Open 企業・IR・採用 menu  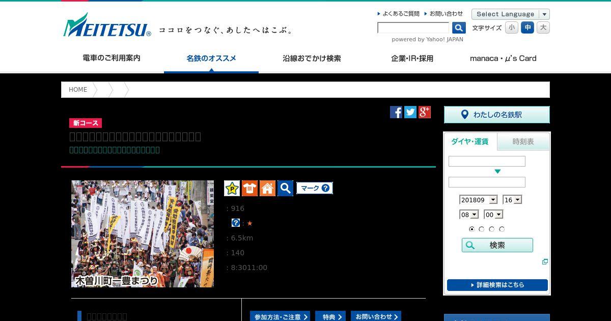click(412, 58)
